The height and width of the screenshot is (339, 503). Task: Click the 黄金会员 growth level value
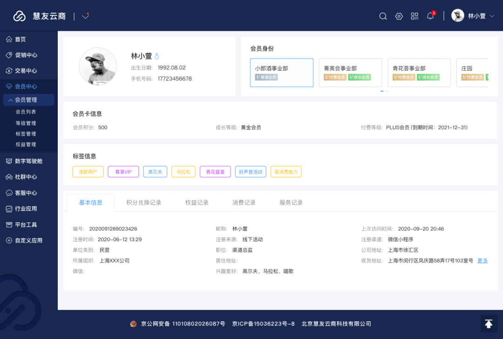251,127
